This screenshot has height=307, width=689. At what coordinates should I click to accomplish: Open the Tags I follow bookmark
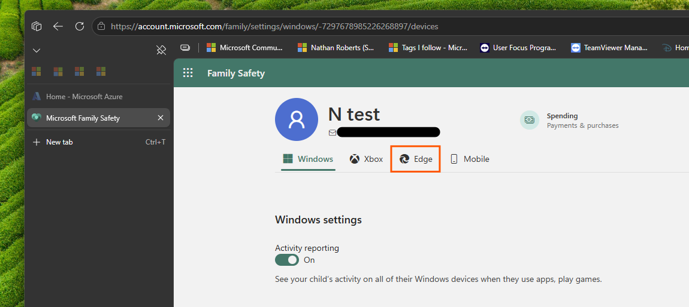point(428,48)
